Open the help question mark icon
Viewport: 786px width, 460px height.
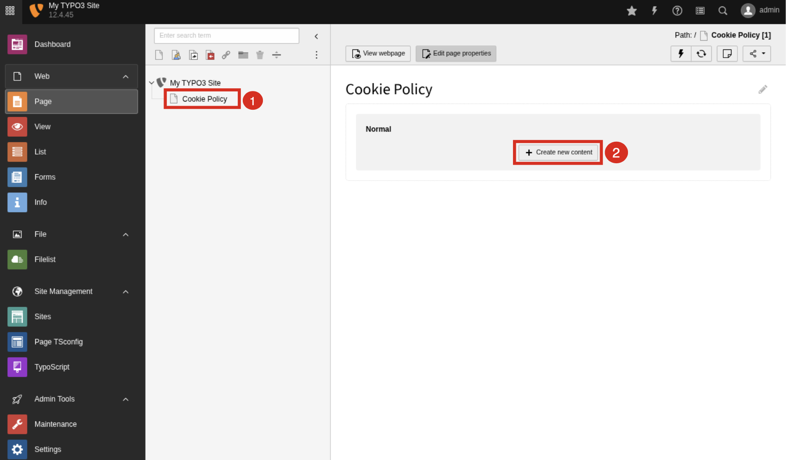point(677,11)
